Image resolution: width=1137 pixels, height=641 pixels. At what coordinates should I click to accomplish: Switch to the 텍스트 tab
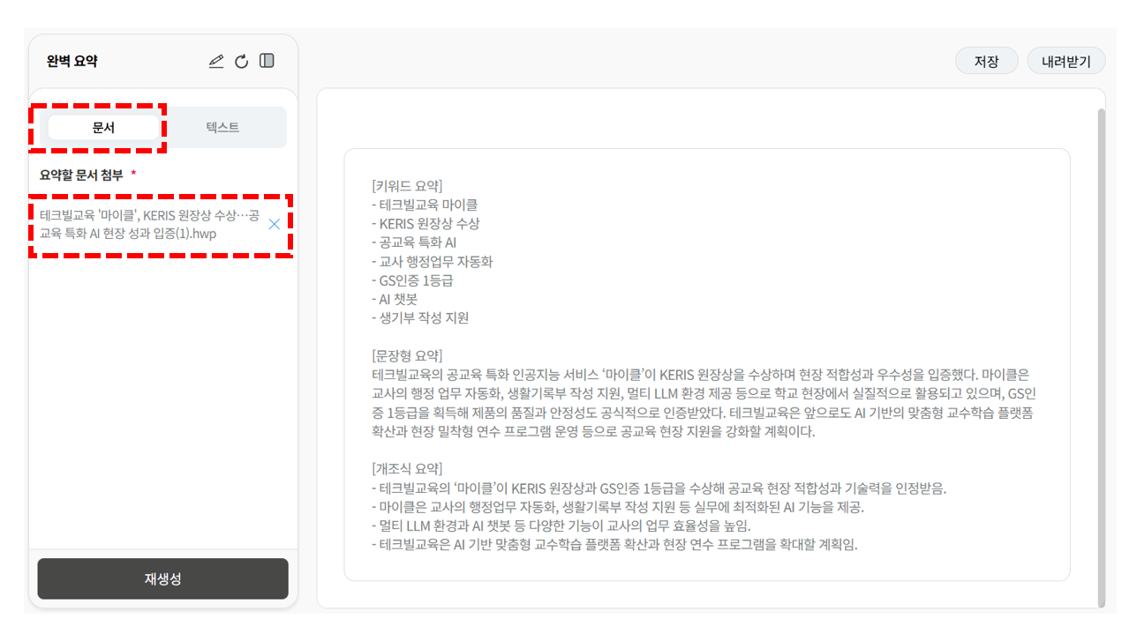tap(222, 127)
